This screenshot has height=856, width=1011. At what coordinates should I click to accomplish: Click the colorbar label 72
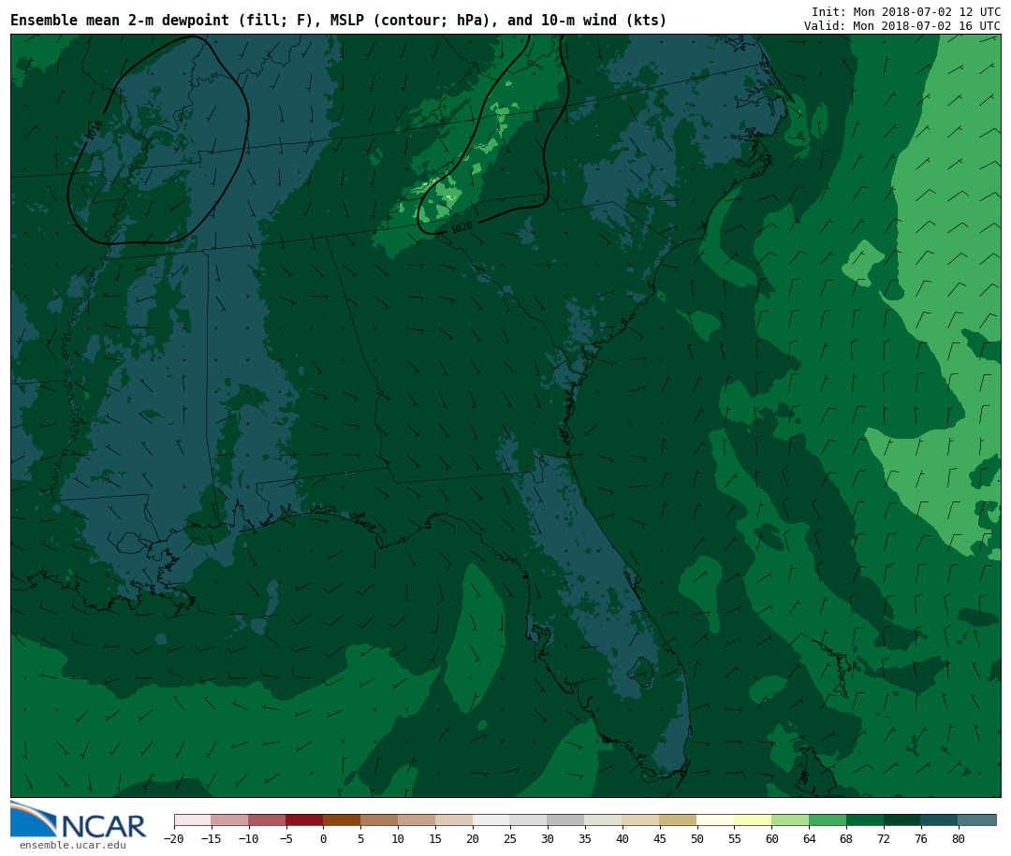point(884,838)
